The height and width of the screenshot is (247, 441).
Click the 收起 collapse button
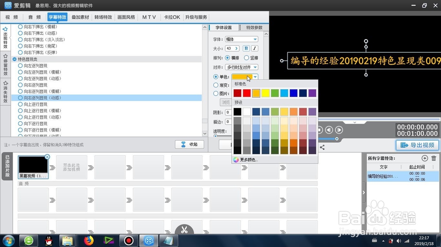coord(189,145)
